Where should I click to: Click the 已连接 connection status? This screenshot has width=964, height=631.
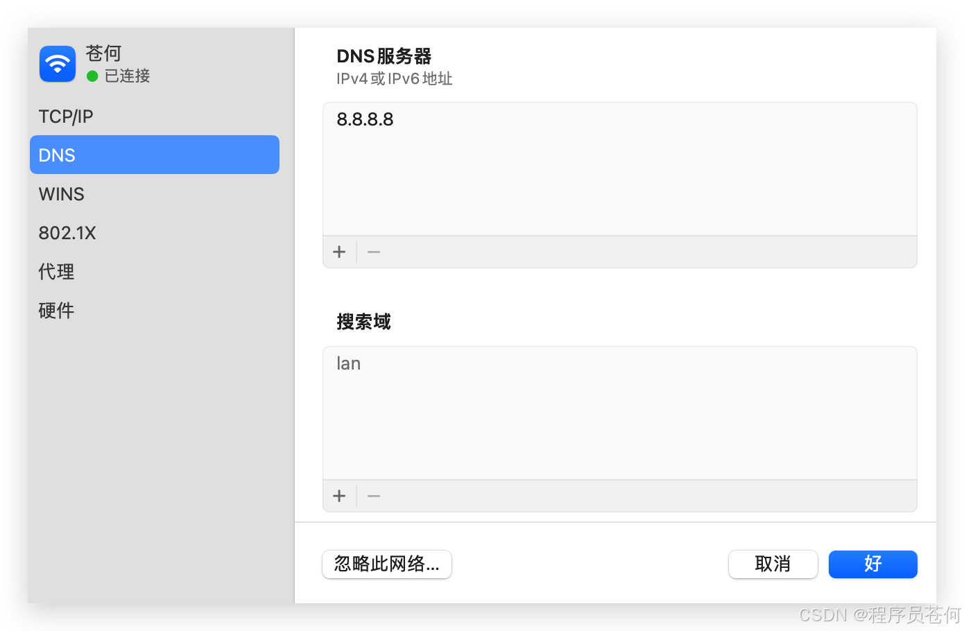pyautogui.click(x=127, y=76)
